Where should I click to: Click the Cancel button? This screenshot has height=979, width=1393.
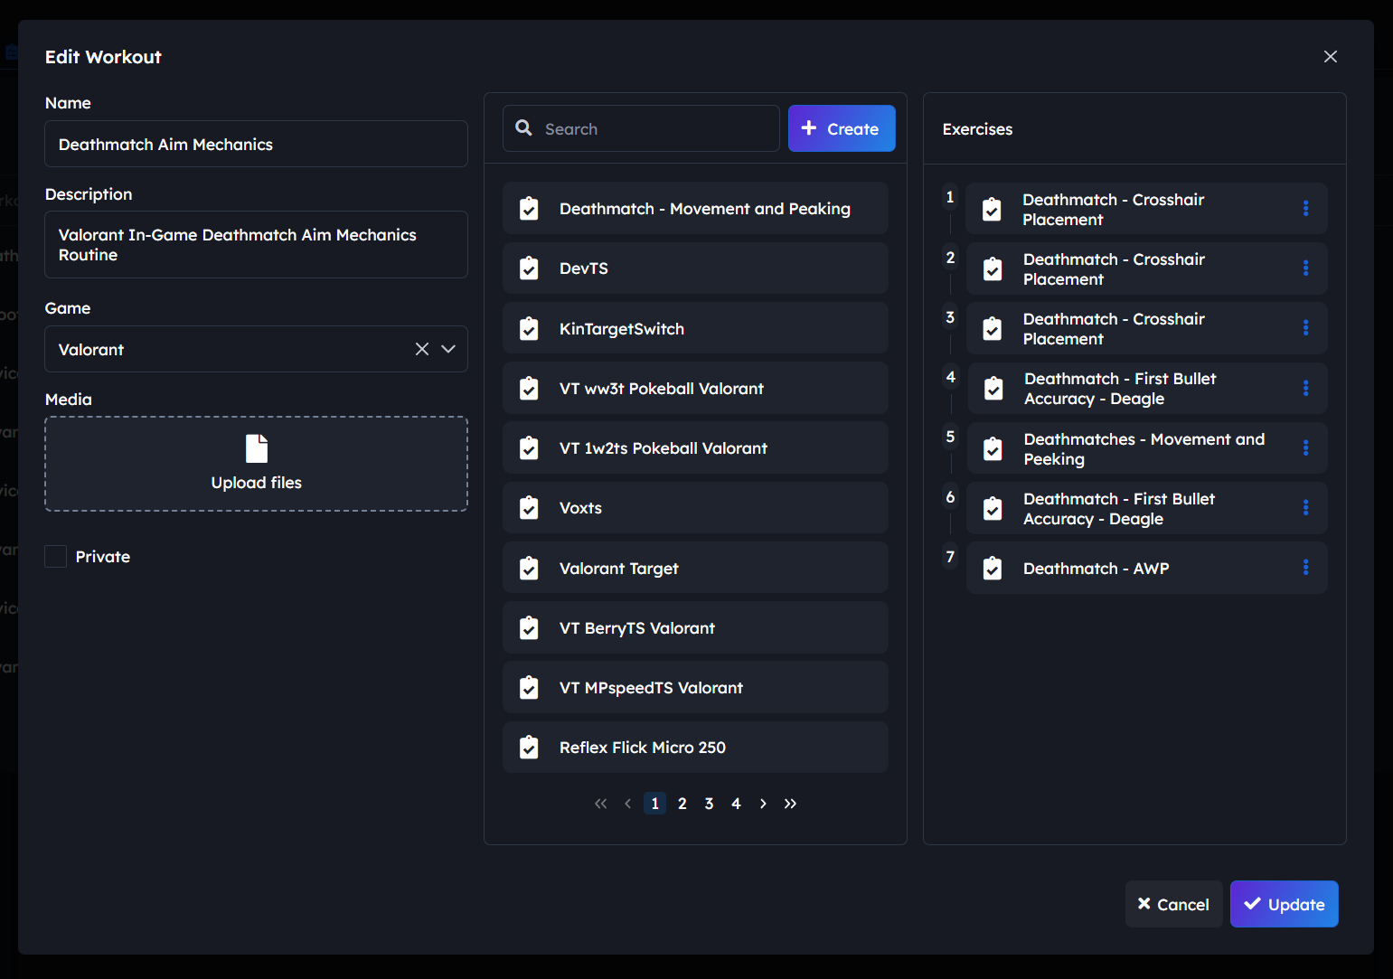[x=1173, y=904]
